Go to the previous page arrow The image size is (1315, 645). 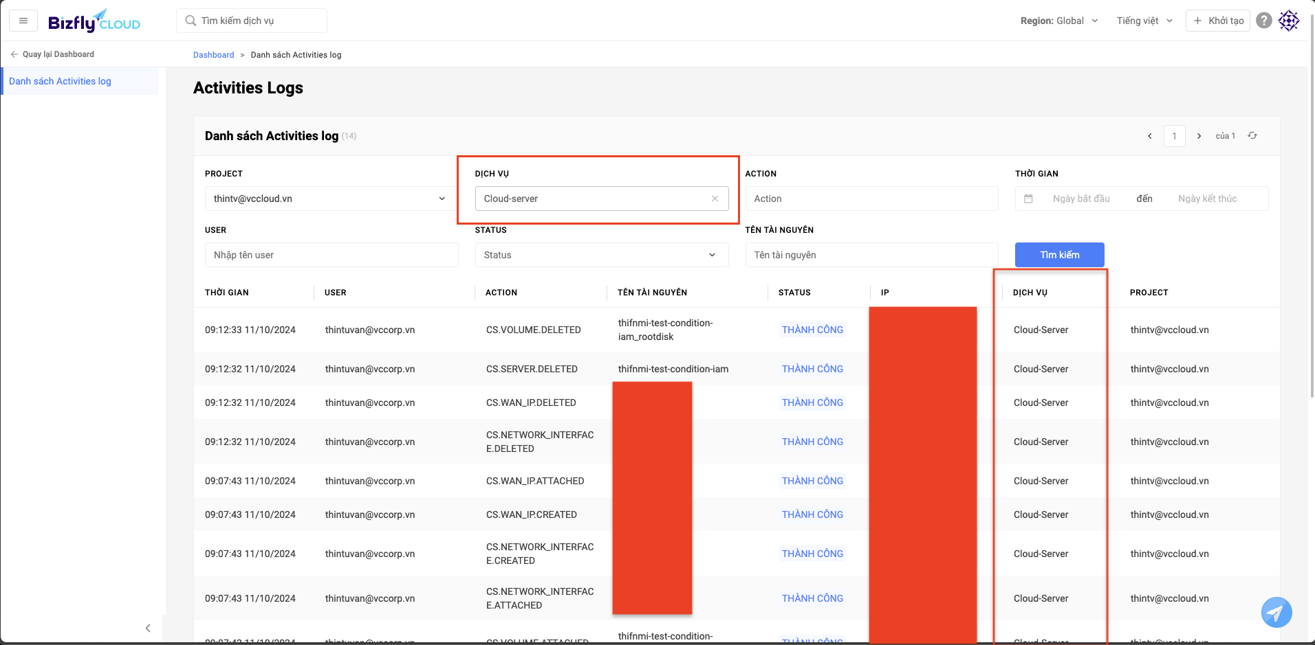(1149, 136)
